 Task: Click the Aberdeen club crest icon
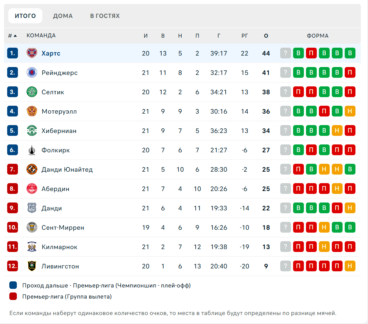[x=32, y=189]
